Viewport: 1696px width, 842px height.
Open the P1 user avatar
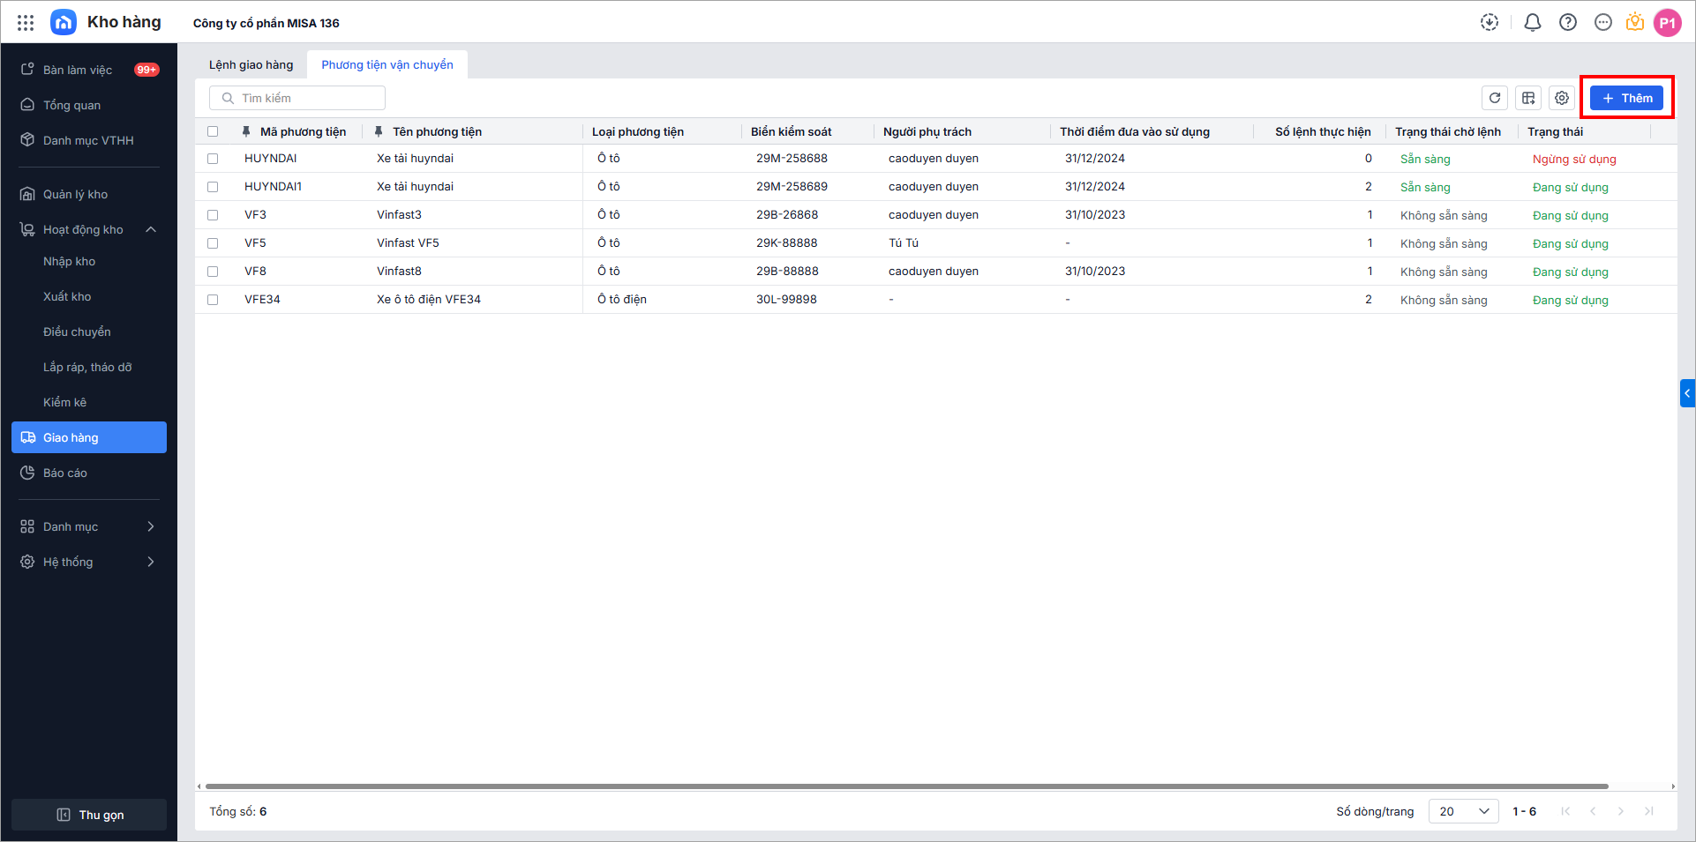tap(1667, 23)
